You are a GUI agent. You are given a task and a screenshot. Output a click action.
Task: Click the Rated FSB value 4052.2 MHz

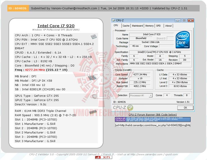click(140, 86)
